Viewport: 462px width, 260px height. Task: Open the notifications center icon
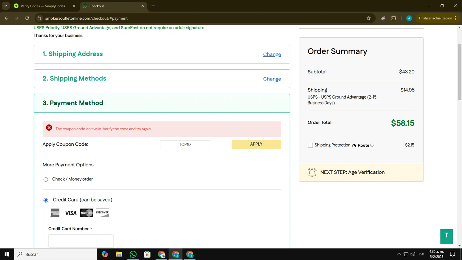(x=452, y=254)
